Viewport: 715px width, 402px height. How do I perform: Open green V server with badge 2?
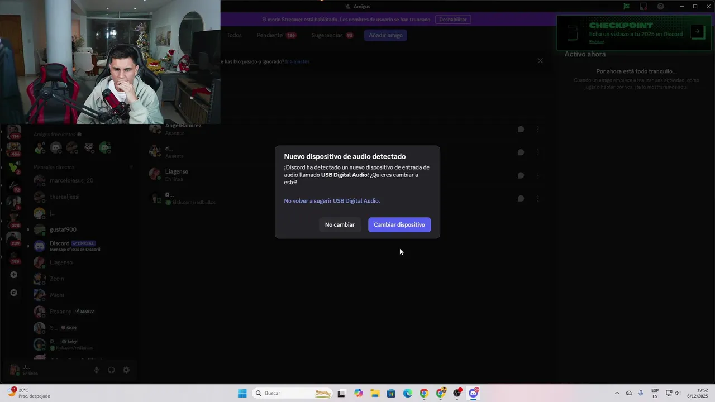point(13,167)
